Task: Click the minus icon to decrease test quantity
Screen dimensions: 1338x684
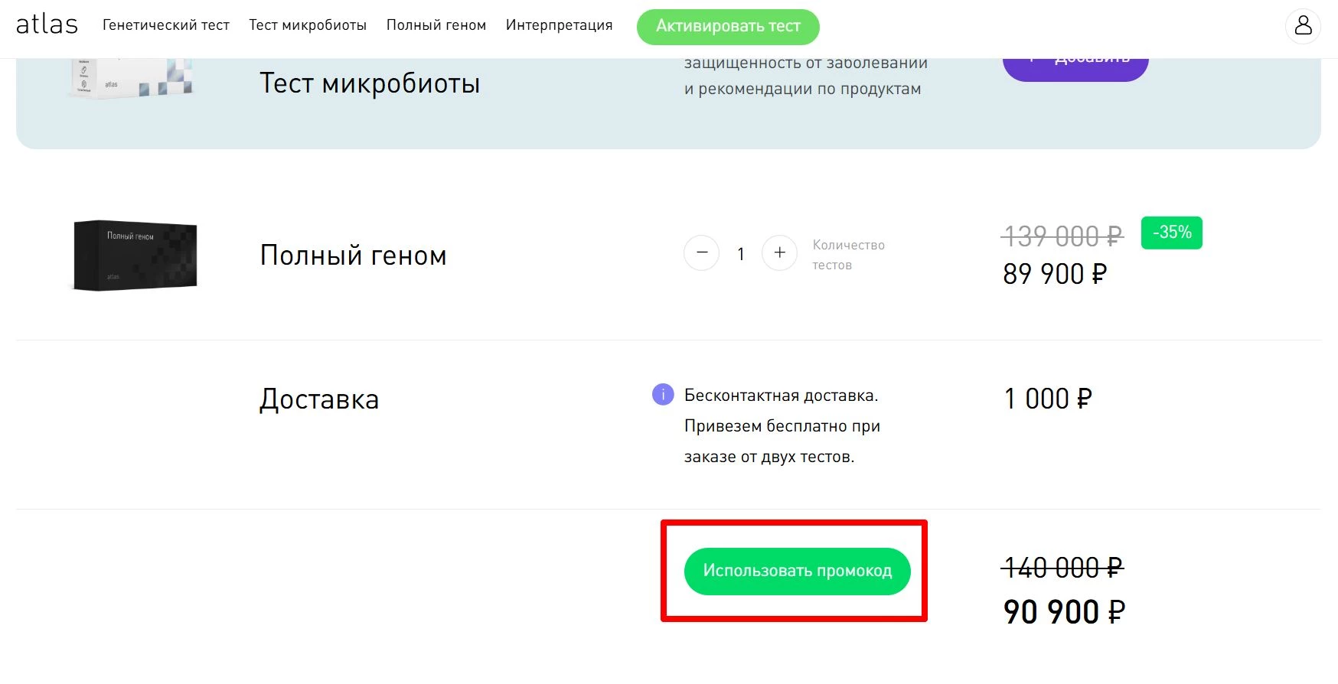Action: pyautogui.click(x=701, y=253)
